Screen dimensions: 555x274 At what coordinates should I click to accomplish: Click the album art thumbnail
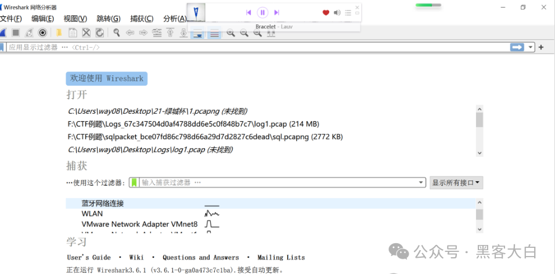click(x=196, y=13)
